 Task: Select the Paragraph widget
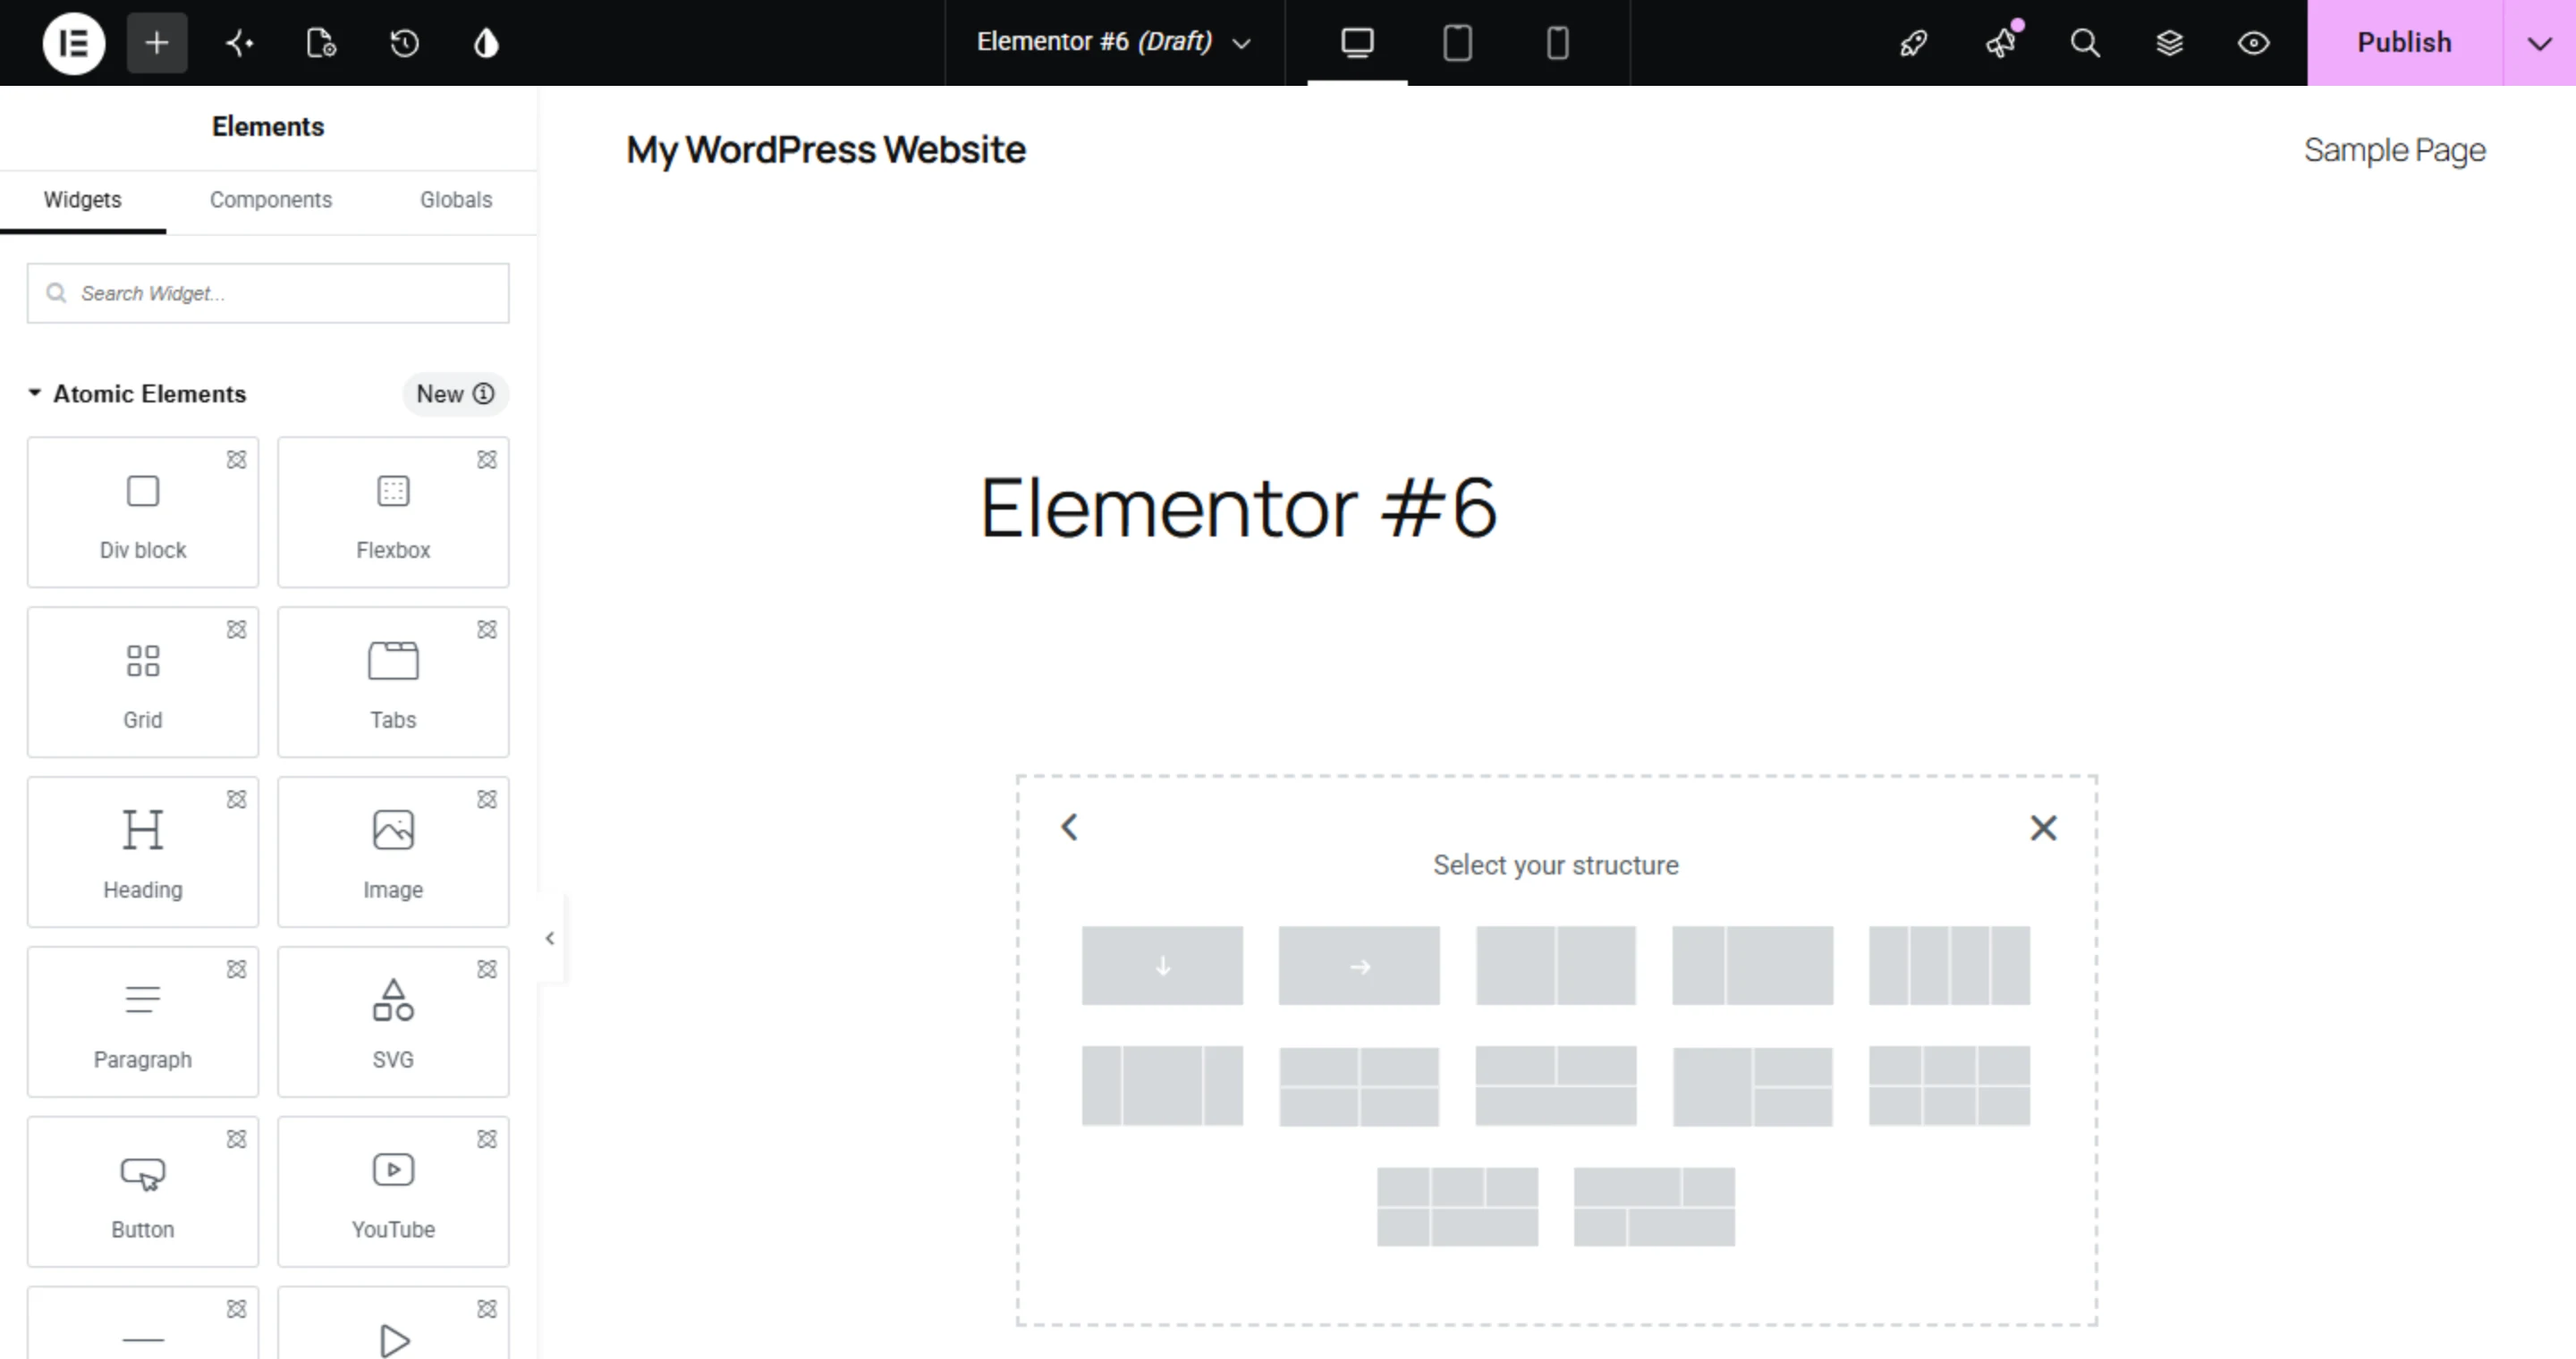click(143, 1021)
